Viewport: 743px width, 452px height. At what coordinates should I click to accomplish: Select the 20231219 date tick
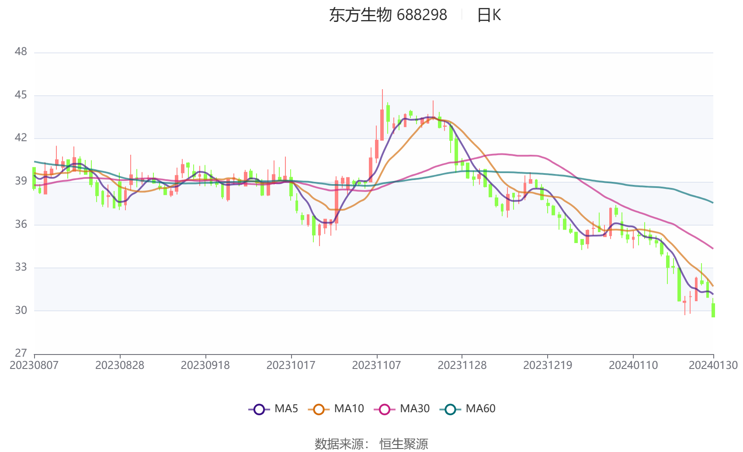[548, 365]
